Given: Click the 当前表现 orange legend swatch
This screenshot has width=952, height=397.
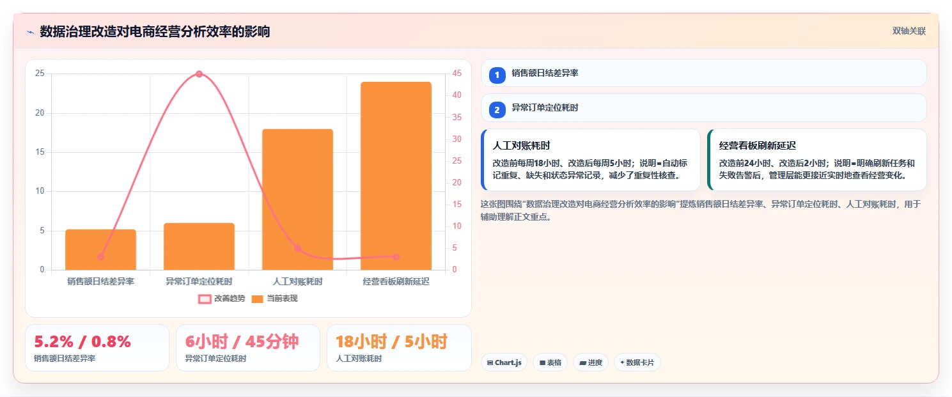Looking at the screenshot, I should click(258, 299).
